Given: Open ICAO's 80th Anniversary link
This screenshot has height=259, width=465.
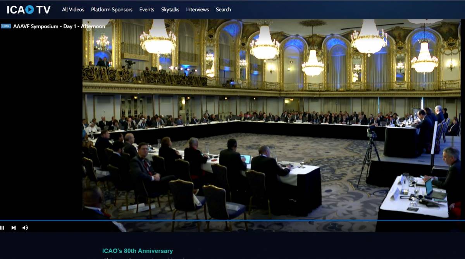Looking at the screenshot, I should 138,251.
